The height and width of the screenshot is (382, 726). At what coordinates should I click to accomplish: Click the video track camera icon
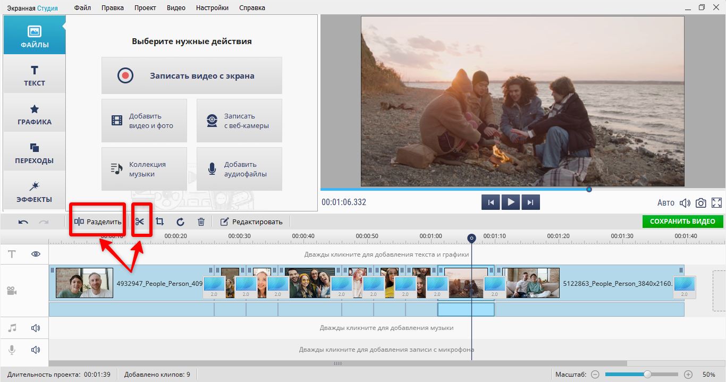click(12, 291)
